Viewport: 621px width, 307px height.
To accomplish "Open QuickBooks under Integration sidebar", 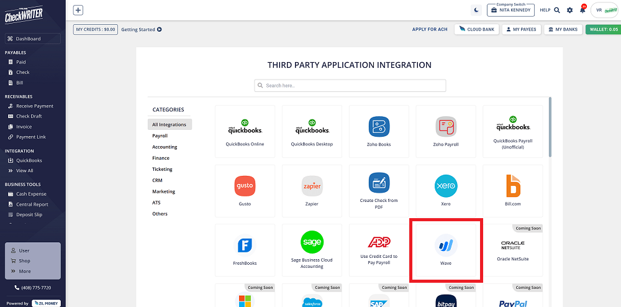I will 25,160.
